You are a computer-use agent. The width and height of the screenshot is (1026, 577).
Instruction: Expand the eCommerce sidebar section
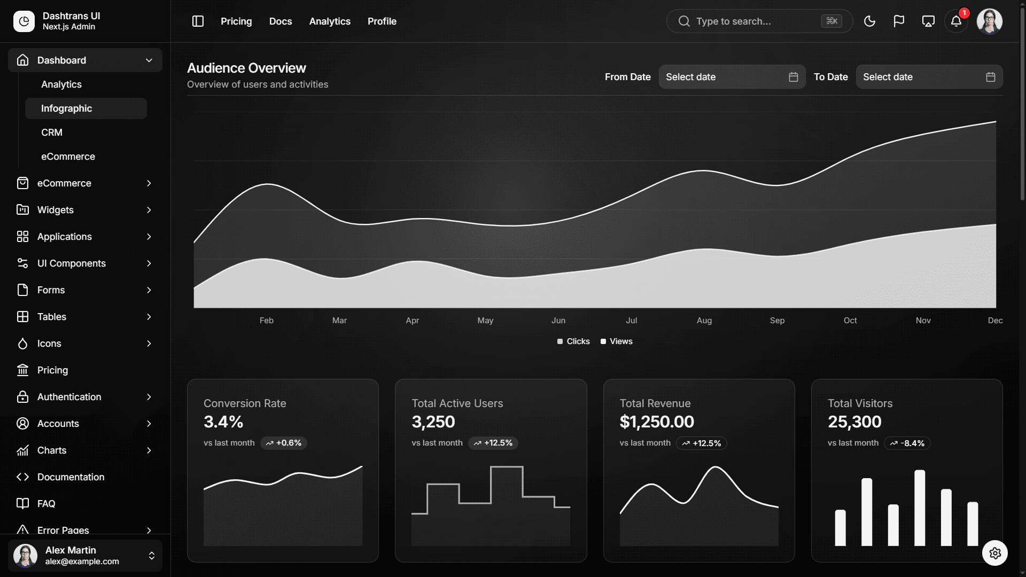click(x=85, y=183)
